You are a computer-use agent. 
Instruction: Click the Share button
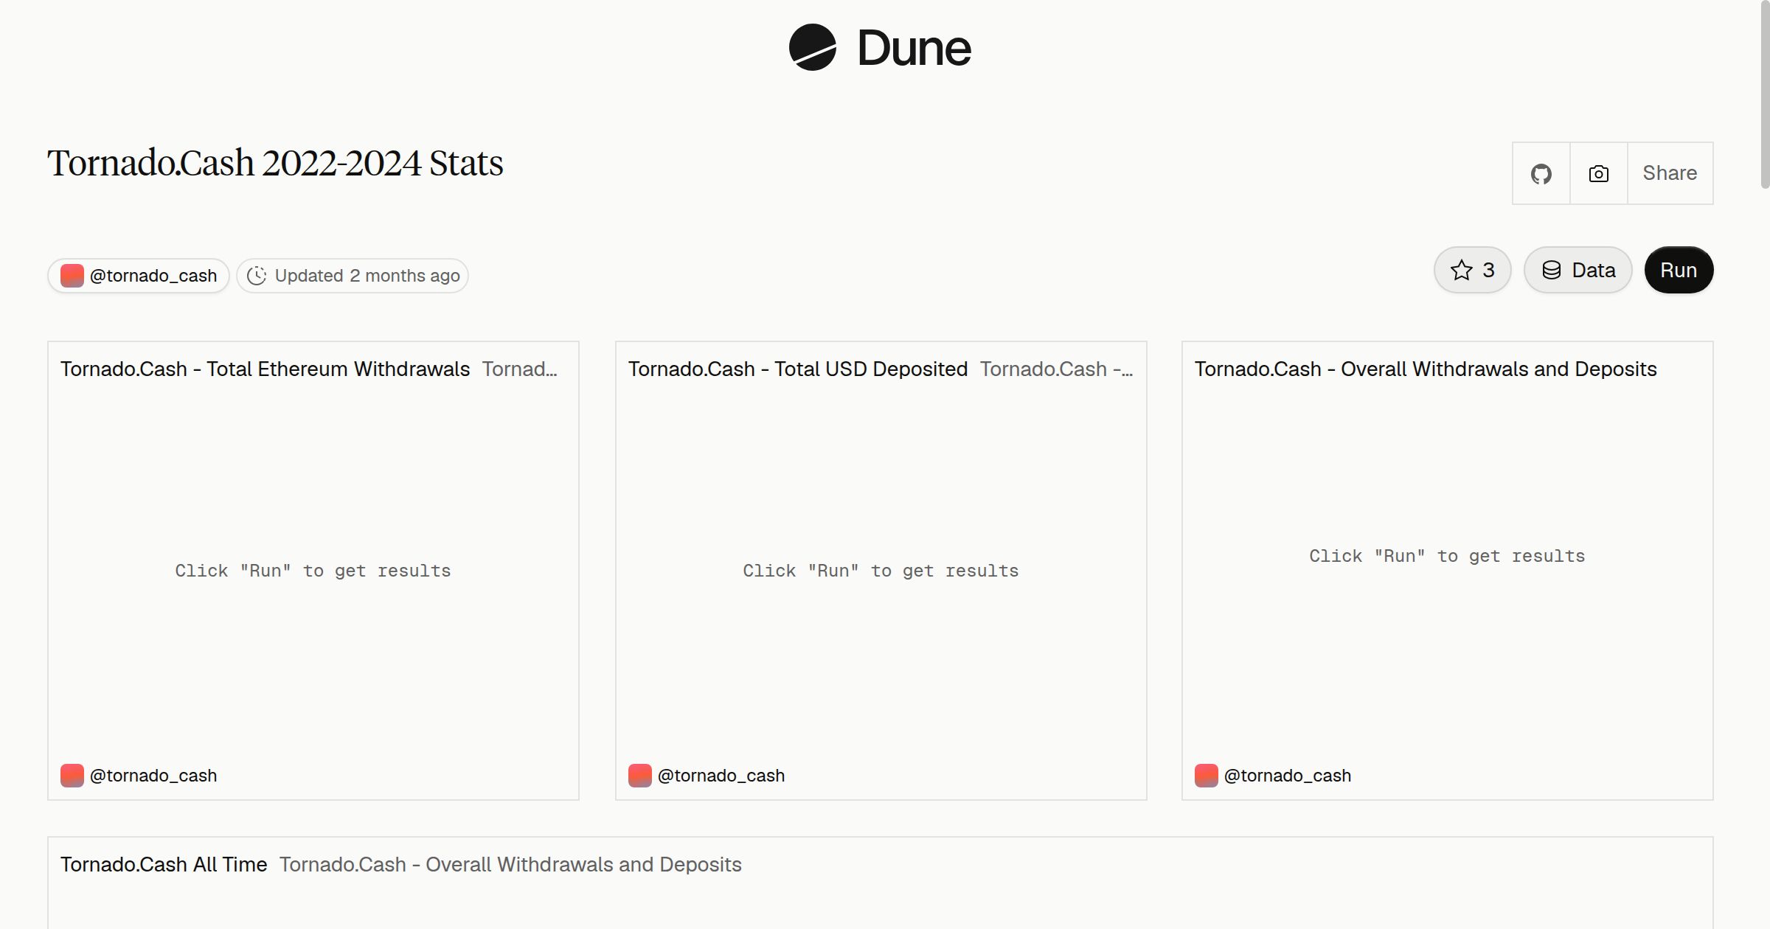click(x=1670, y=173)
